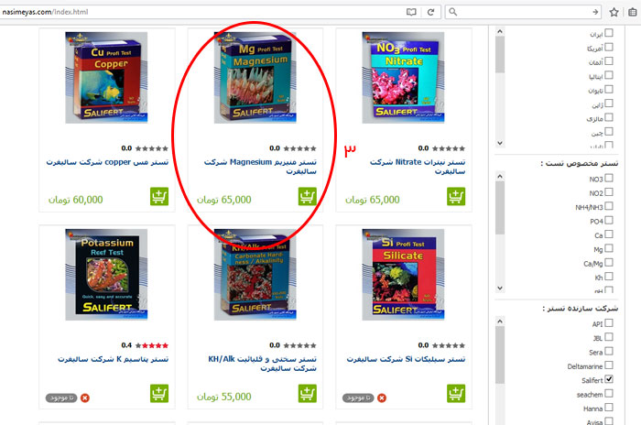Screen dimensions: 641x425
Task: Click the search magnifier icon
Action: (452, 12)
